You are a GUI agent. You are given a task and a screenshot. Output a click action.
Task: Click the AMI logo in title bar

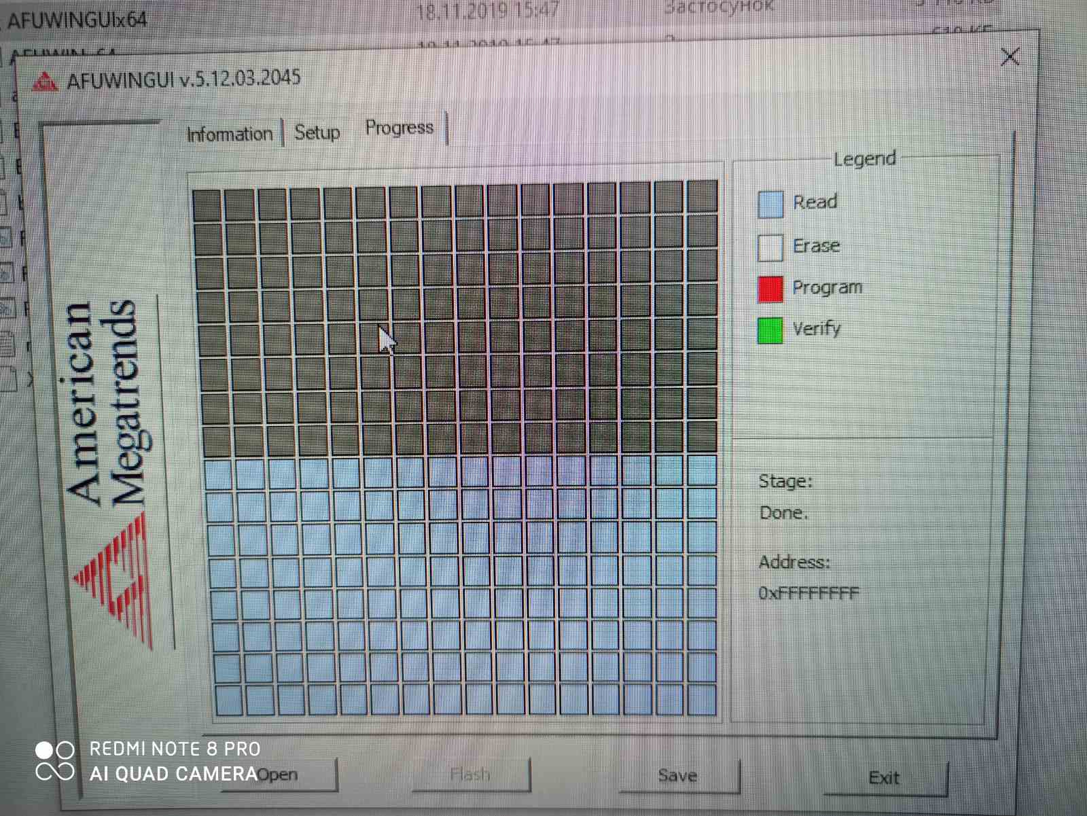[46, 82]
